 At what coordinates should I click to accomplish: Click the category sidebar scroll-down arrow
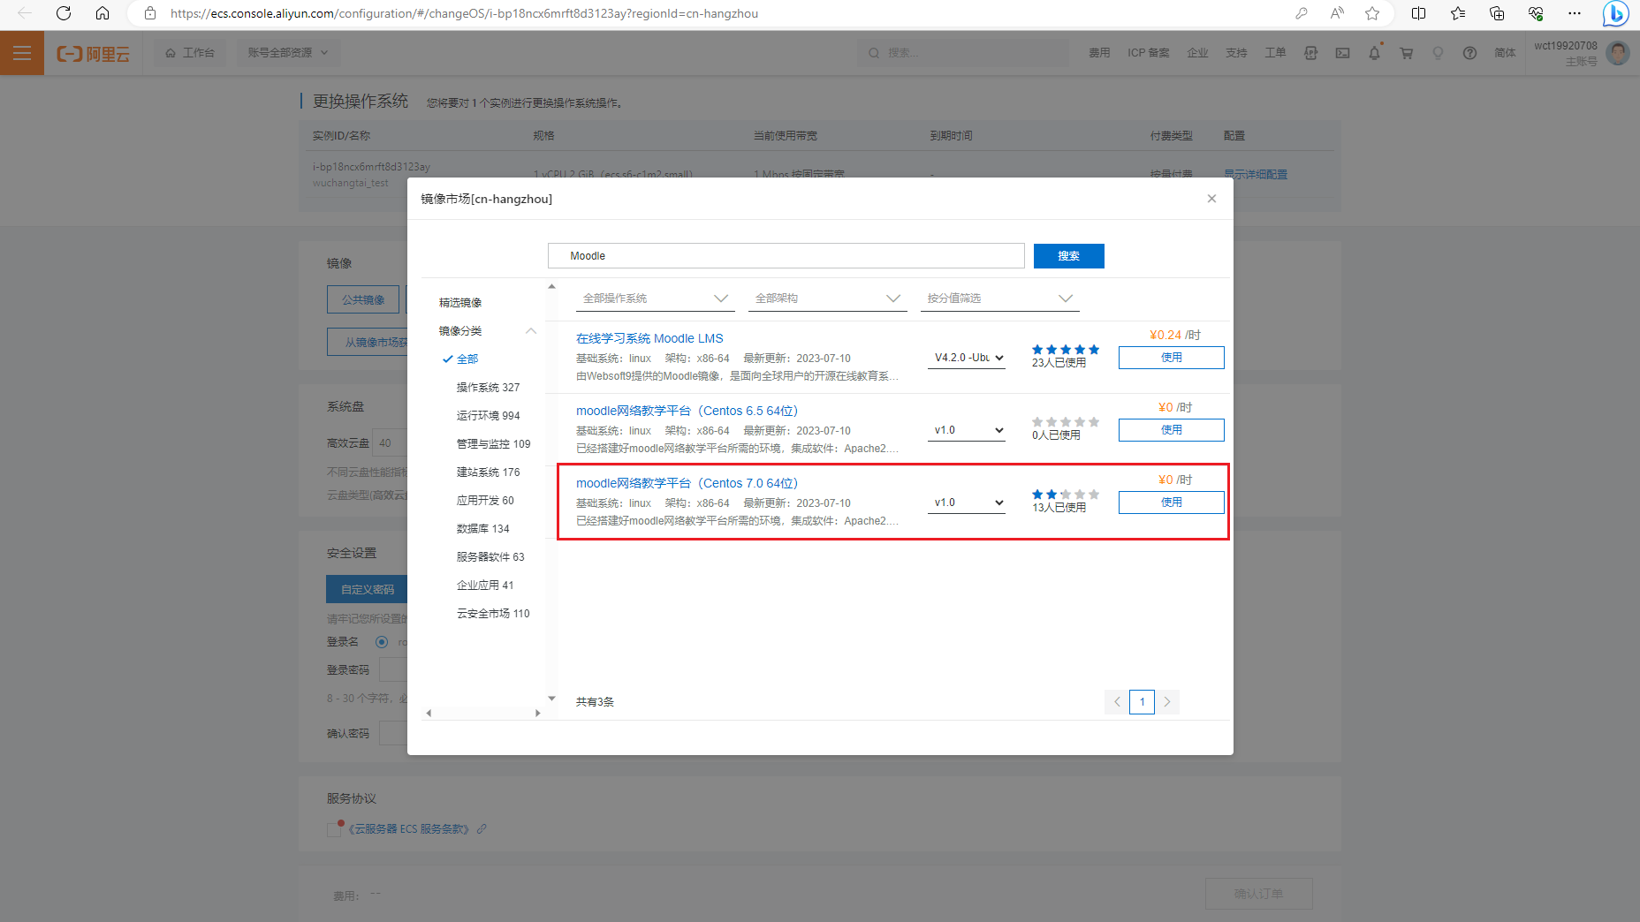pyautogui.click(x=551, y=699)
